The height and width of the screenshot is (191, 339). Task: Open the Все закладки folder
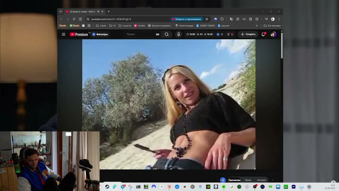coord(272,26)
